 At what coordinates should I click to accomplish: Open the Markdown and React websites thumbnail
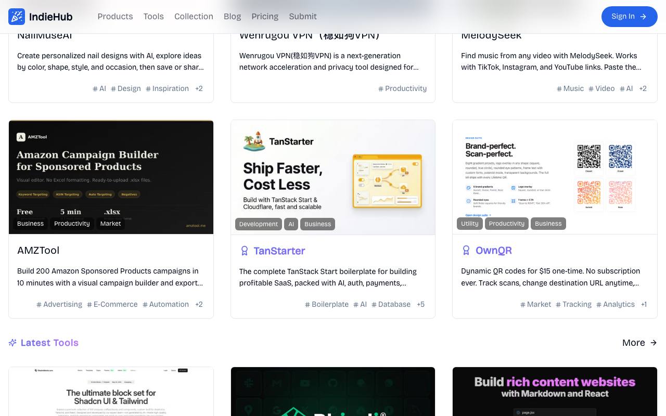tap(555, 392)
